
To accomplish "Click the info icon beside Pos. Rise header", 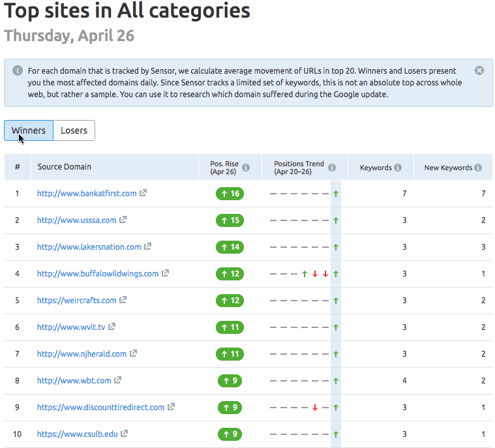I will click(246, 168).
